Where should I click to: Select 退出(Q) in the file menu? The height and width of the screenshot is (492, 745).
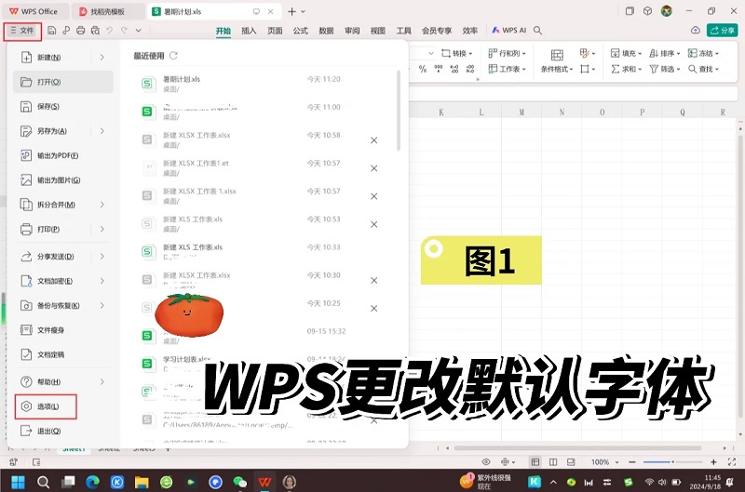click(63, 431)
